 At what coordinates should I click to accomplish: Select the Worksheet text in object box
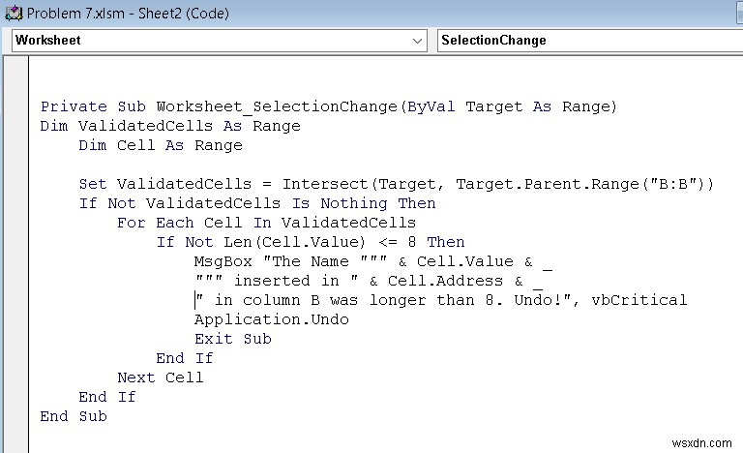(47, 41)
